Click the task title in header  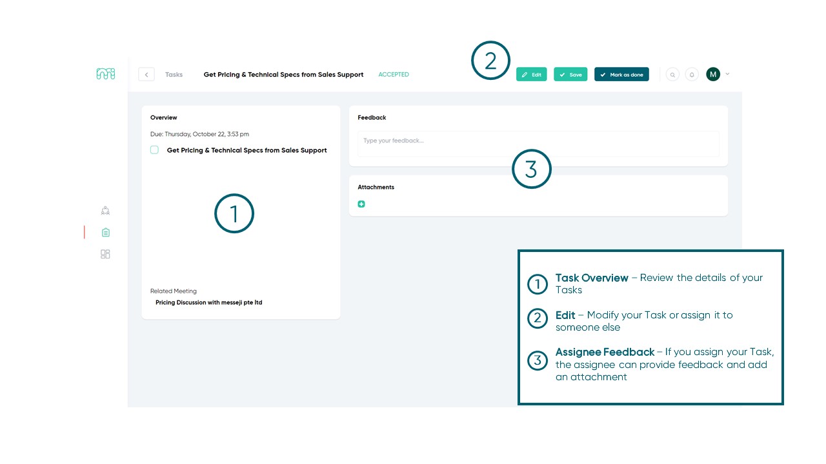[283, 74]
